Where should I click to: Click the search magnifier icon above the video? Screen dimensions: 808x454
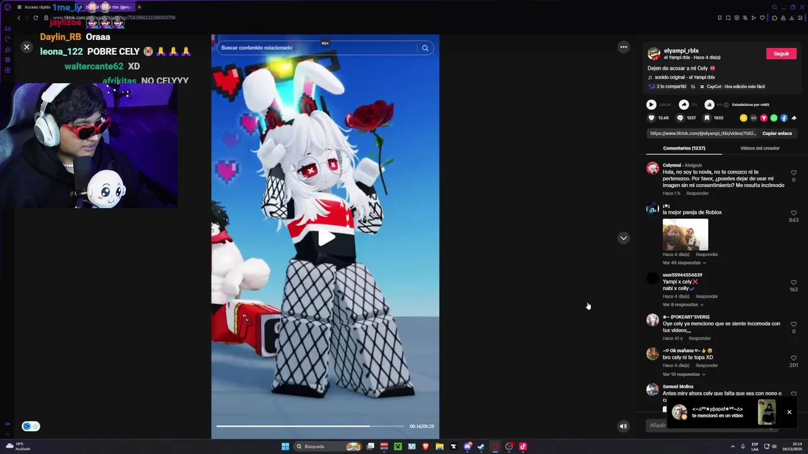pyautogui.click(x=425, y=48)
